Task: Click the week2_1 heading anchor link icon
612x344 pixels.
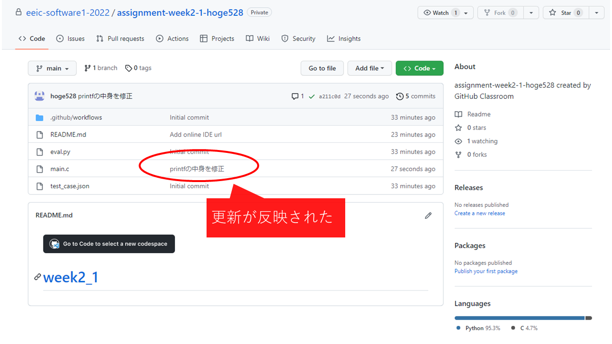Action: click(37, 277)
